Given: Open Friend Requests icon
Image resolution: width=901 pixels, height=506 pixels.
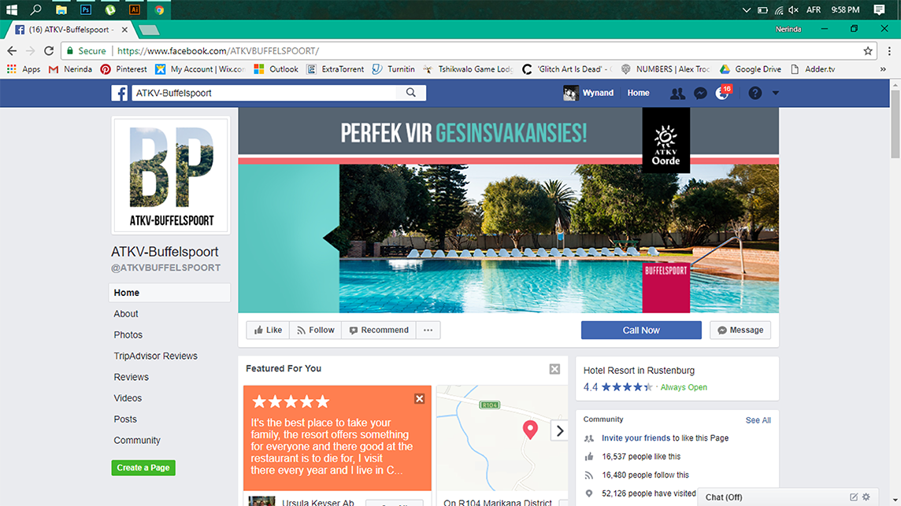Looking at the screenshot, I should pos(677,93).
